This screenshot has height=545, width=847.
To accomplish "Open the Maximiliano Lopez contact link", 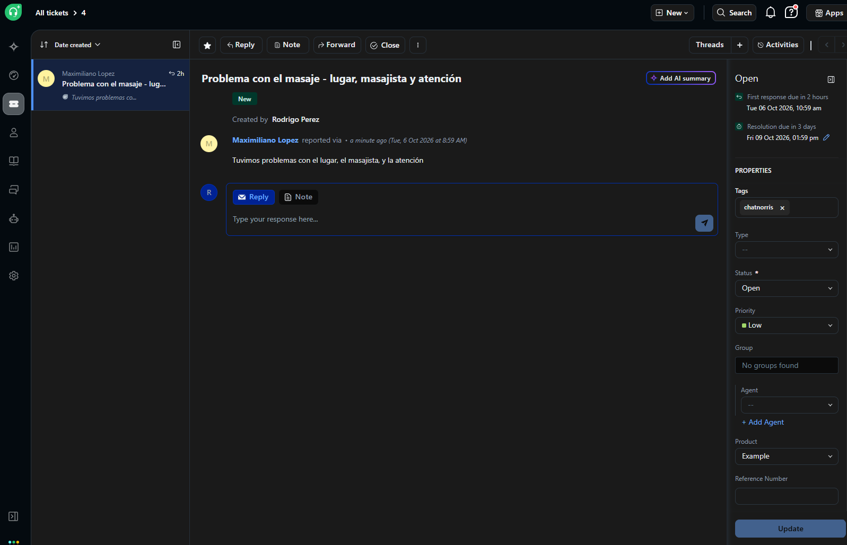I will click(x=265, y=140).
